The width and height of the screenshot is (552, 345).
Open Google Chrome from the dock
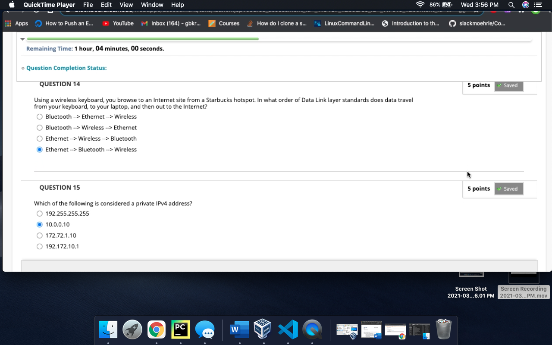157,330
